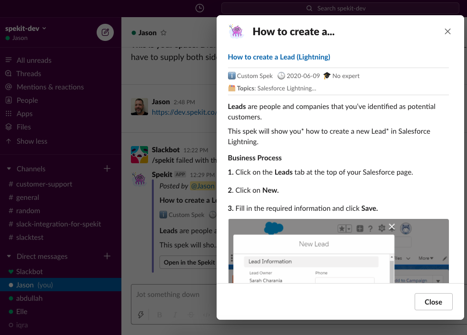
Task: Click the Spekit app avatar in the chat
Action: pos(139,178)
